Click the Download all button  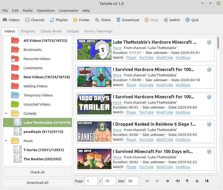click(37, 182)
